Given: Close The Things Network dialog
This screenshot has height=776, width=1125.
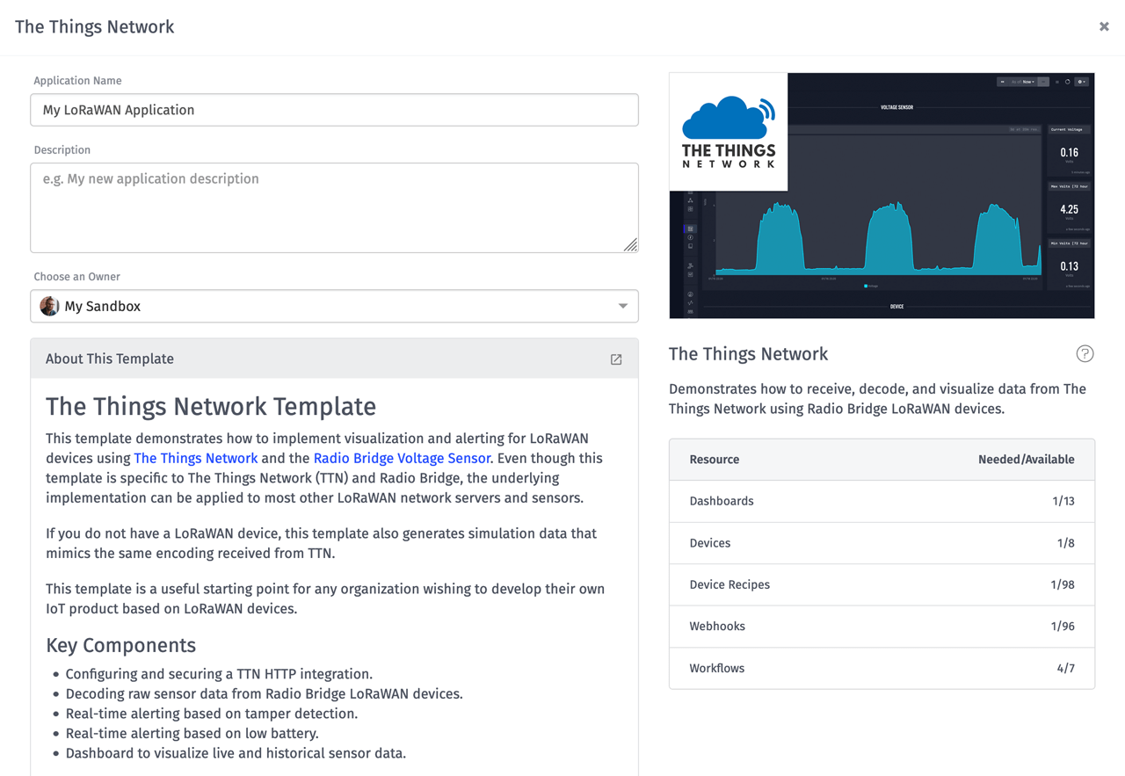Looking at the screenshot, I should click(1104, 26).
